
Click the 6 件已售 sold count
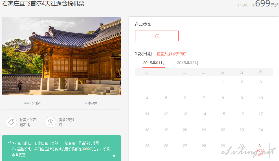[91, 103]
